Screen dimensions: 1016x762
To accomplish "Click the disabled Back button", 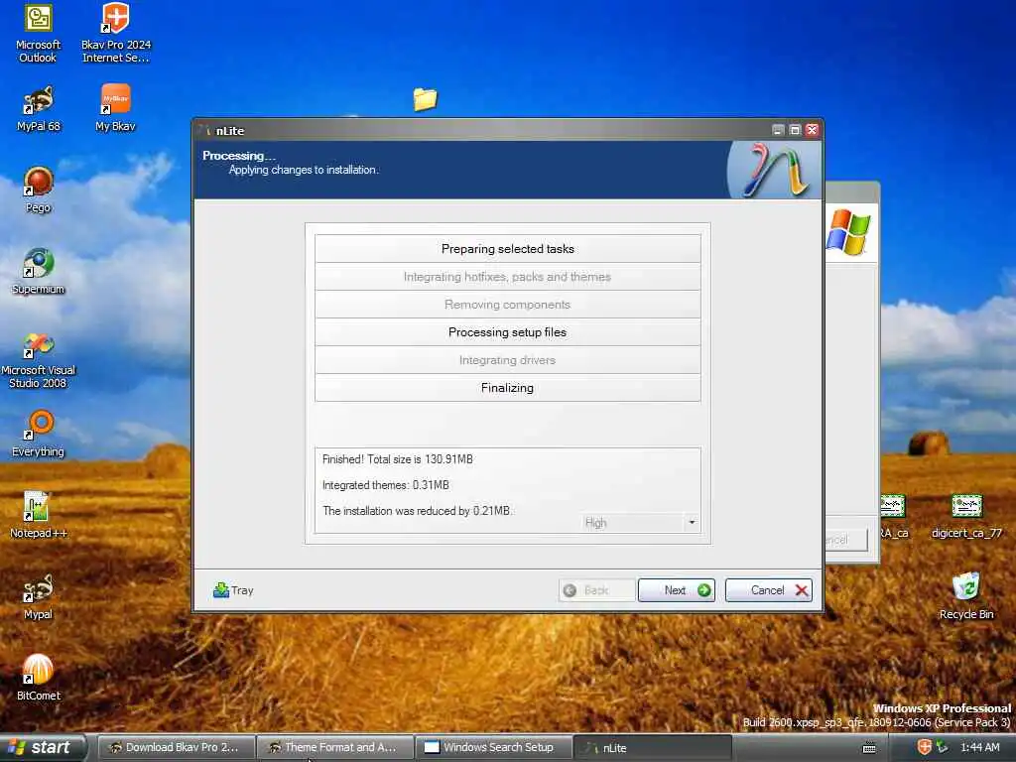I will (x=596, y=590).
